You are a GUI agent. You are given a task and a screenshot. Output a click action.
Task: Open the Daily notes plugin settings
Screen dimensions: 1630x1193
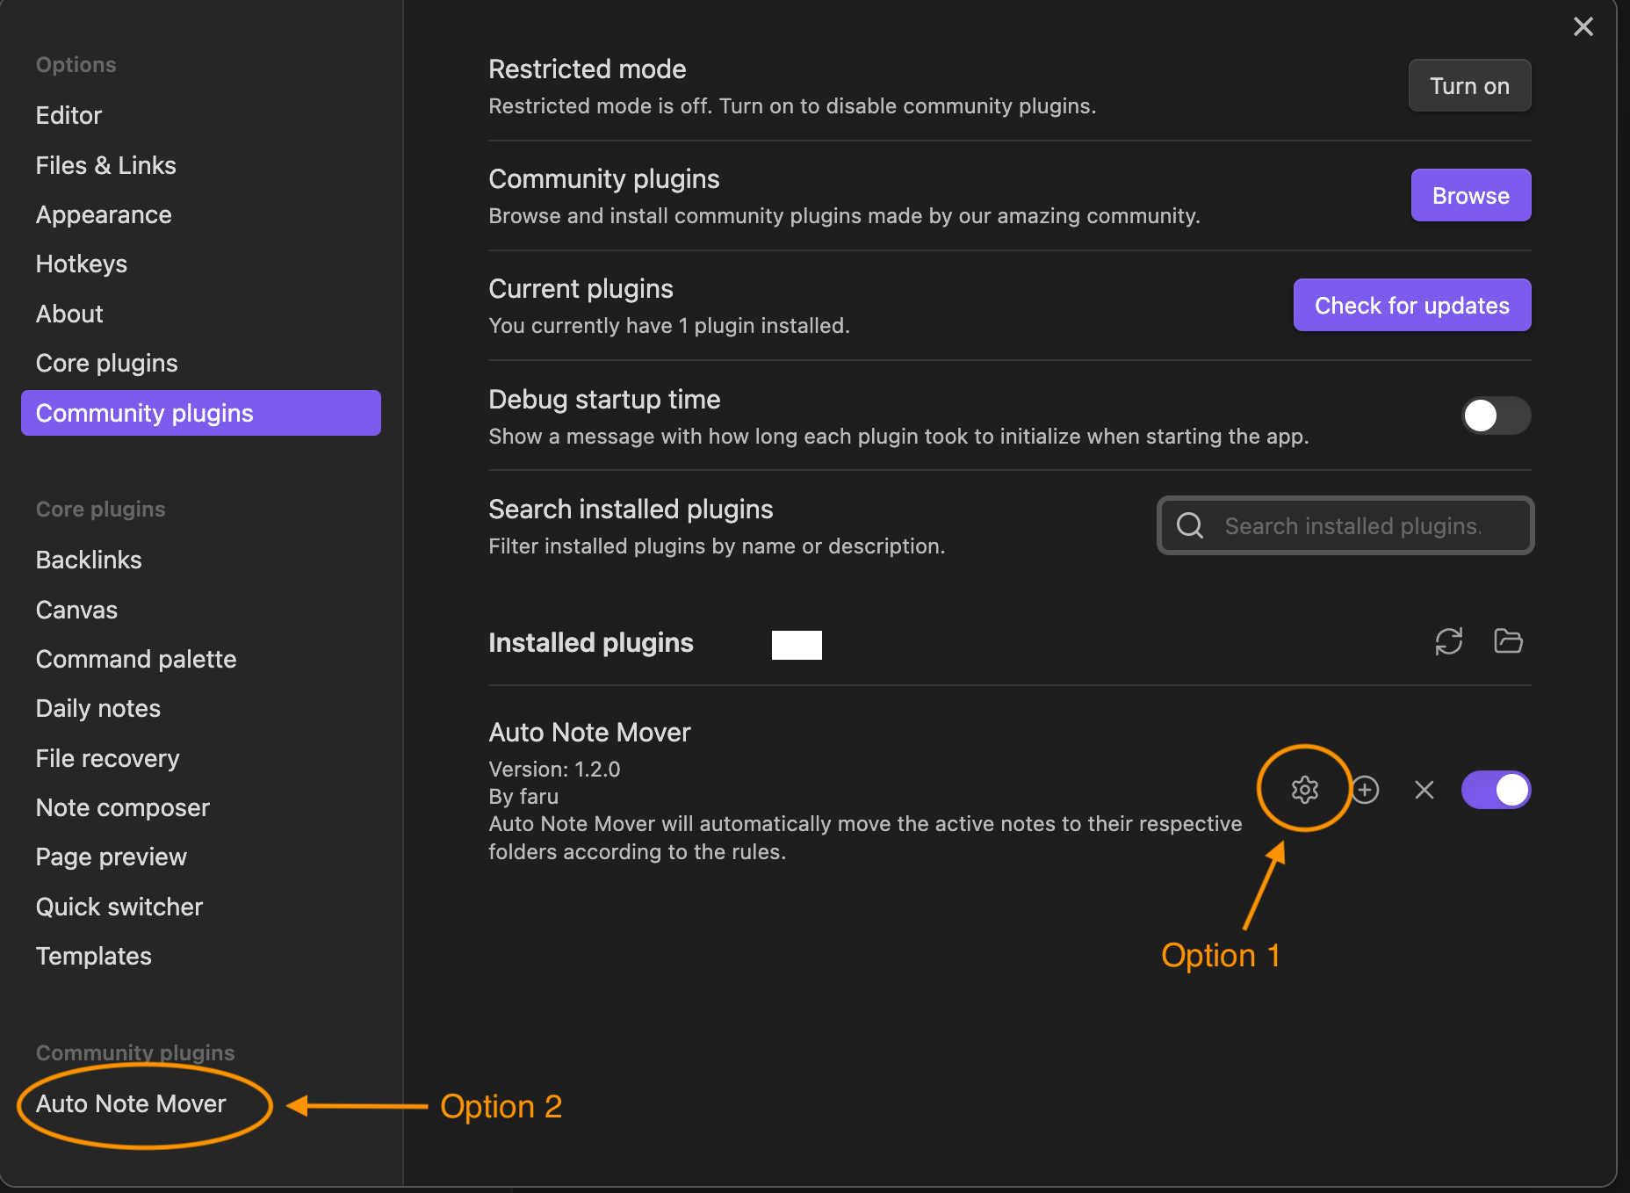(x=98, y=708)
